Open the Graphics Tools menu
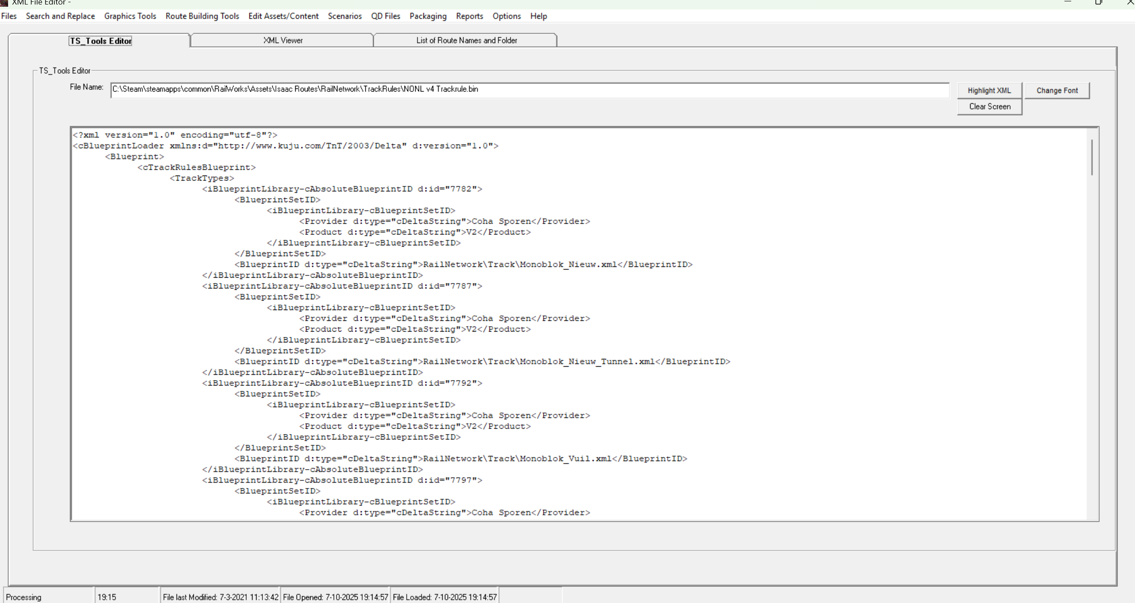This screenshot has width=1135, height=603. [x=130, y=16]
